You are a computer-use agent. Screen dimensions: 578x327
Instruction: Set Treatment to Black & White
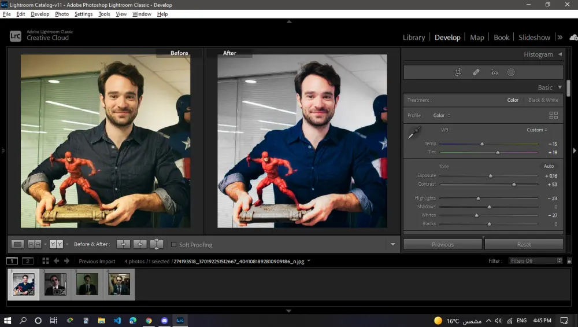[x=543, y=100]
